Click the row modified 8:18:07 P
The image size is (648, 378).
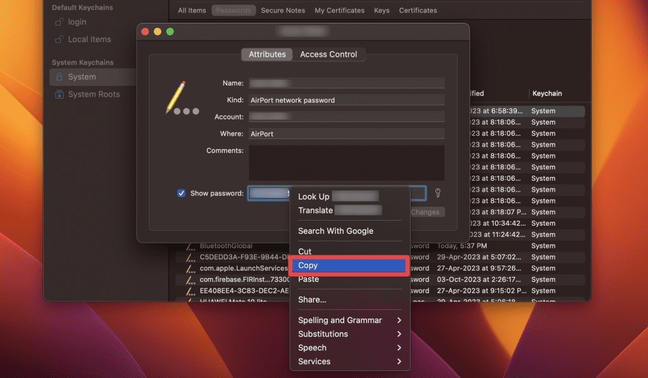[527, 212]
